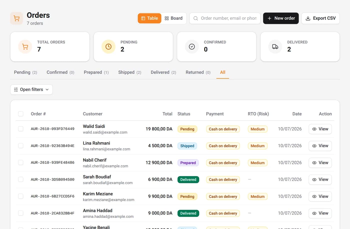Go to the Shipped (2) tab
Screen dimensions: 350x229
130,72
